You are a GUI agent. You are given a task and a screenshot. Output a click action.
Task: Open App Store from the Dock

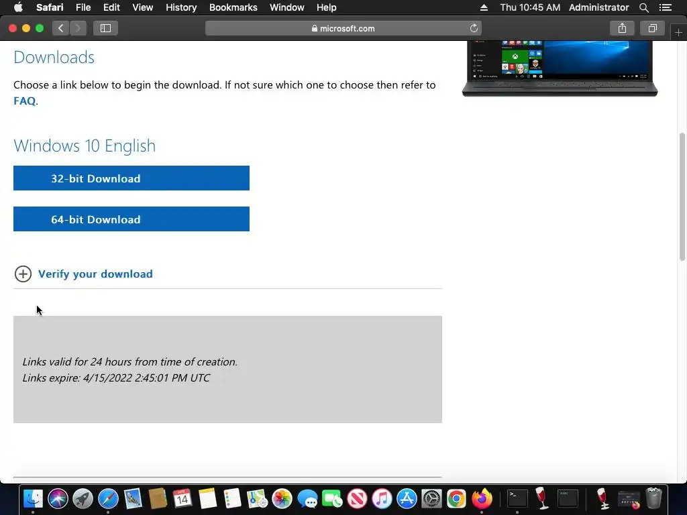(407, 498)
